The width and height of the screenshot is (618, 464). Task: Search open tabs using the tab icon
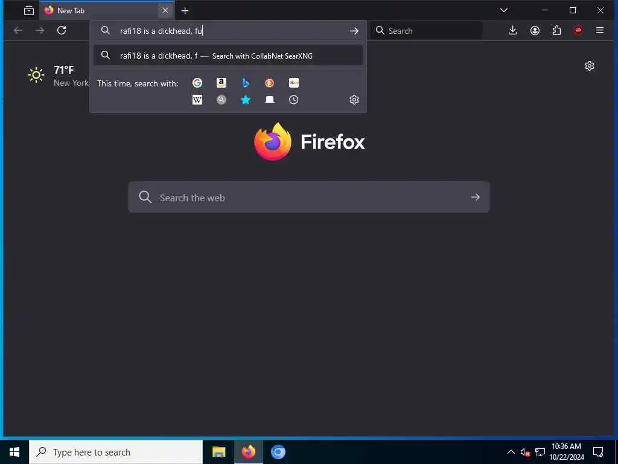[x=270, y=100]
